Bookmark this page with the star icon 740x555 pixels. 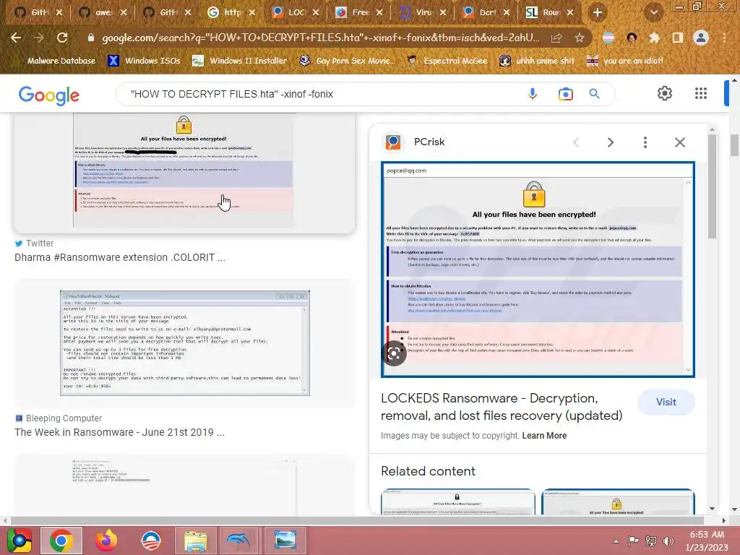click(580, 38)
